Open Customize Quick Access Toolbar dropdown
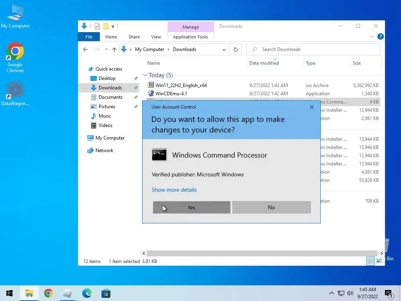The width and height of the screenshot is (401, 301). pyautogui.click(x=113, y=26)
